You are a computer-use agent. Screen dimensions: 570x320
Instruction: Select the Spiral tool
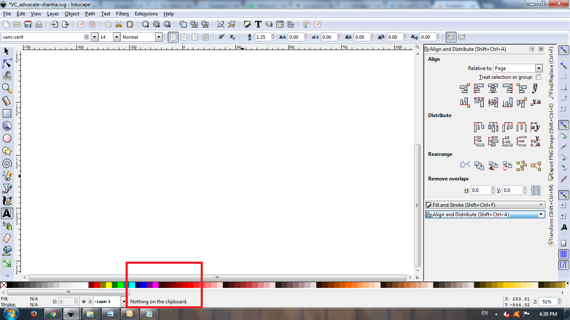coord(7,163)
